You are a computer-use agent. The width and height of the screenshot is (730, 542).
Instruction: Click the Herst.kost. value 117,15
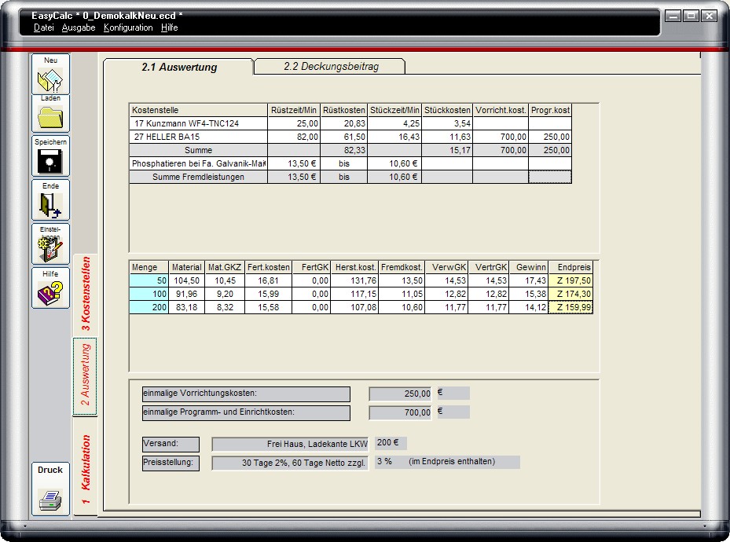tap(354, 294)
